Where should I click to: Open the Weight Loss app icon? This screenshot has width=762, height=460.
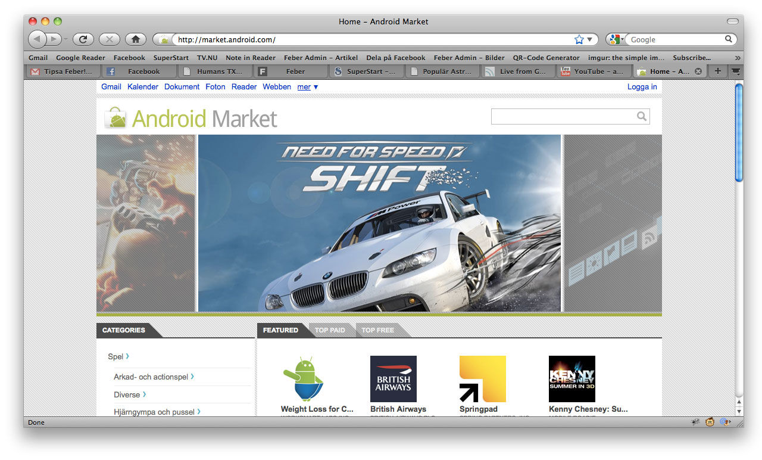point(304,379)
